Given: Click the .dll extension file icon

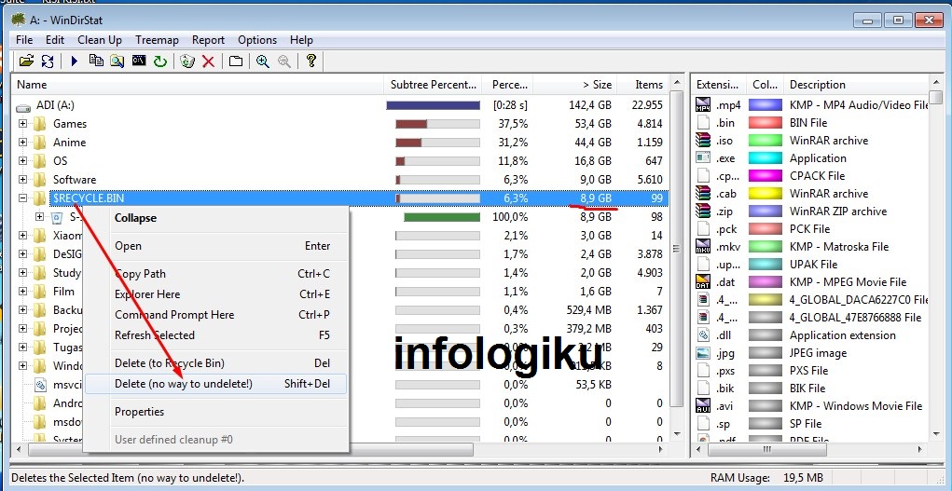Looking at the screenshot, I should 703,335.
